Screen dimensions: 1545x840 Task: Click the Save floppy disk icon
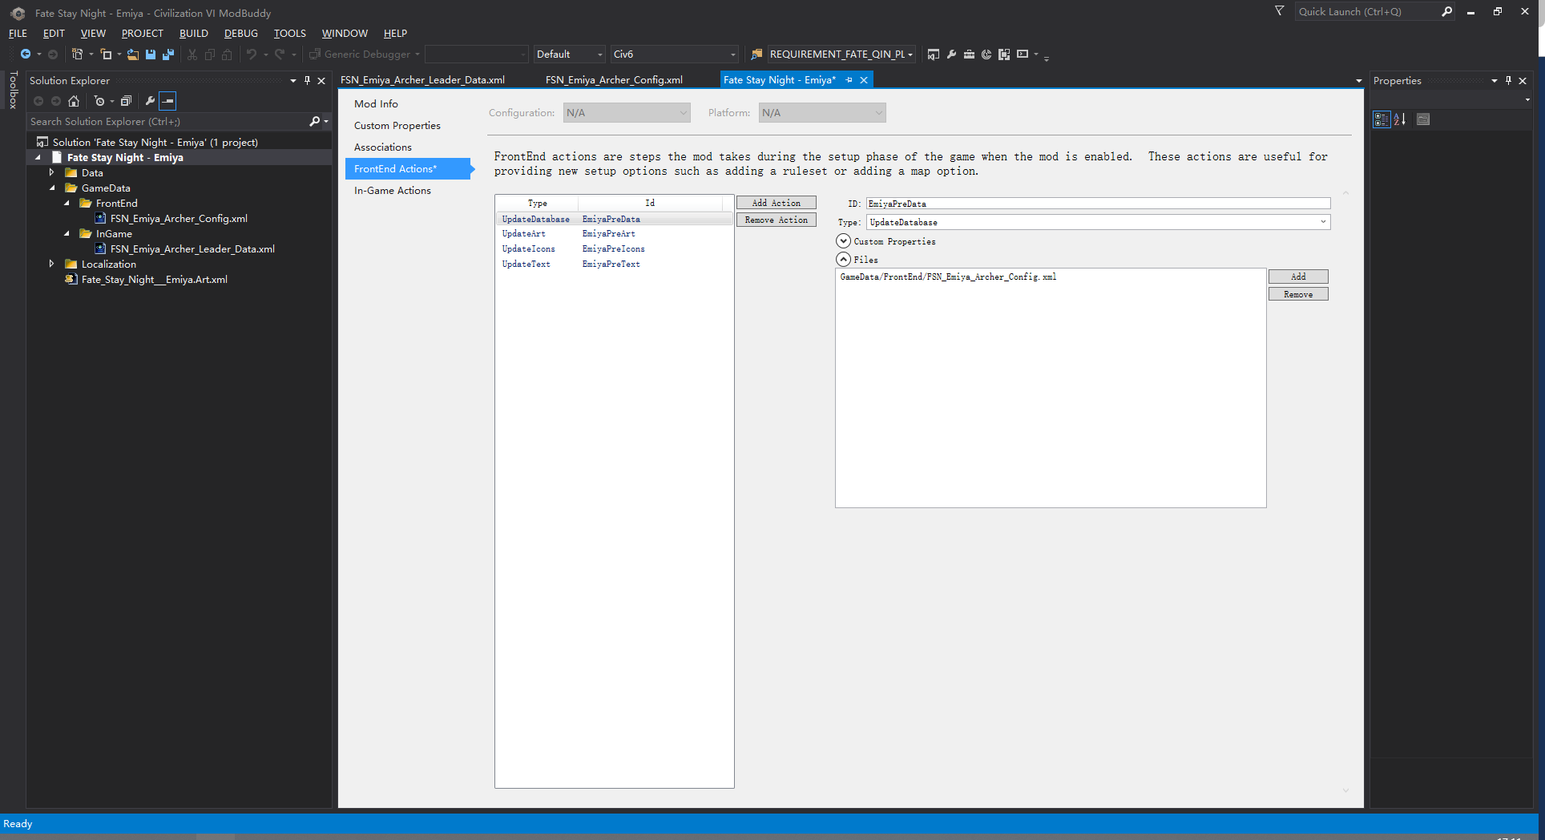tap(151, 55)
